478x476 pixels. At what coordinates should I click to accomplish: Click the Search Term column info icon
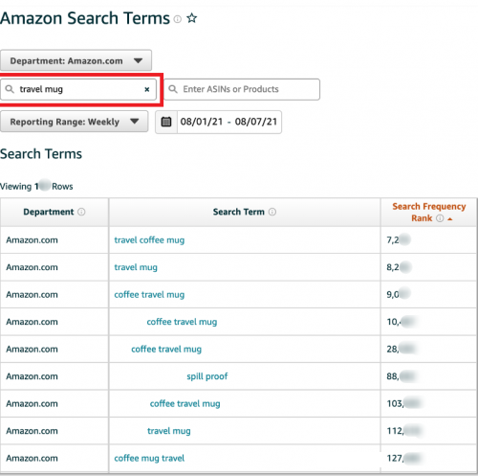pos(272,212)
